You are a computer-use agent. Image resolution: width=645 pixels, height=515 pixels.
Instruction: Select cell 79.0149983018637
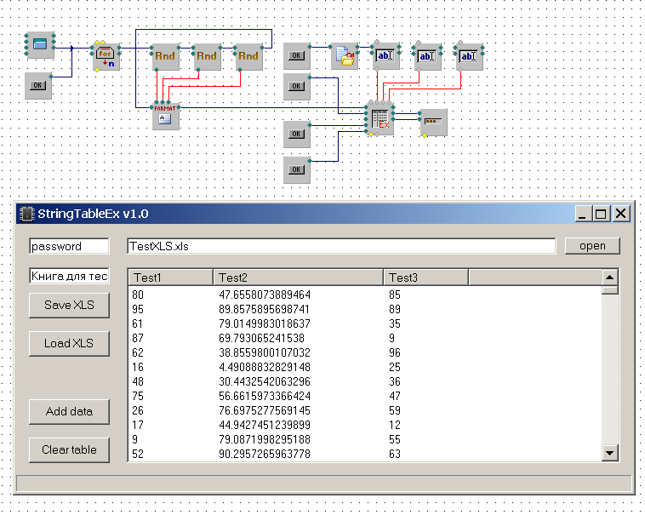[265, 323]
